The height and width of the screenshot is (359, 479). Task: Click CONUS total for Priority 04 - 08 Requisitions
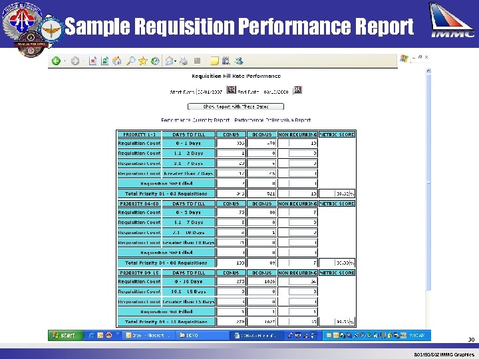point(231,263)
